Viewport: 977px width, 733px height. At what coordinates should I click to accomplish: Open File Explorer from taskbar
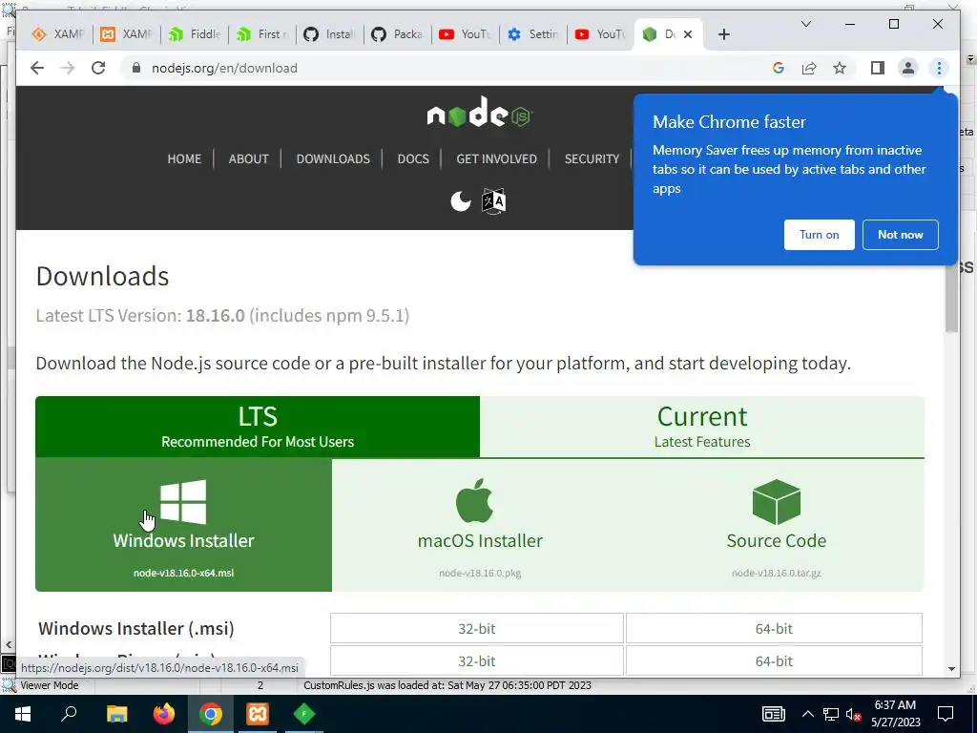[x=117, y=714]
